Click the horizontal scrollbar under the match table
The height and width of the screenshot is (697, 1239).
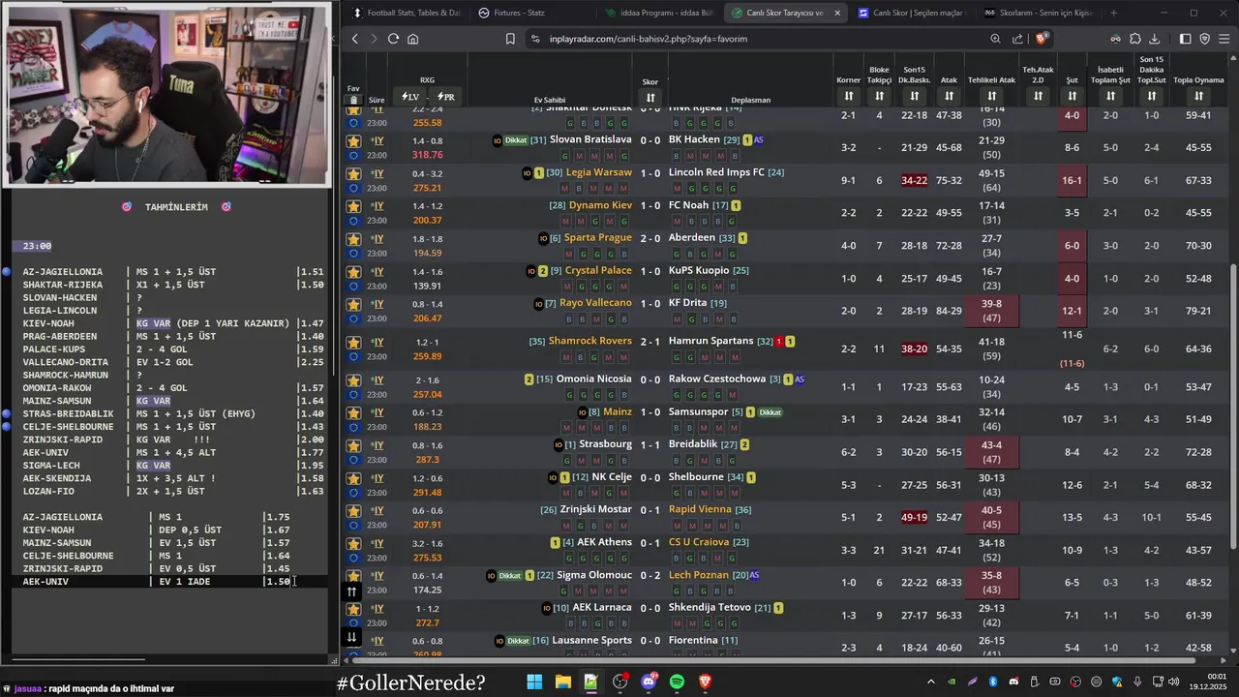[x=774, y=660]
